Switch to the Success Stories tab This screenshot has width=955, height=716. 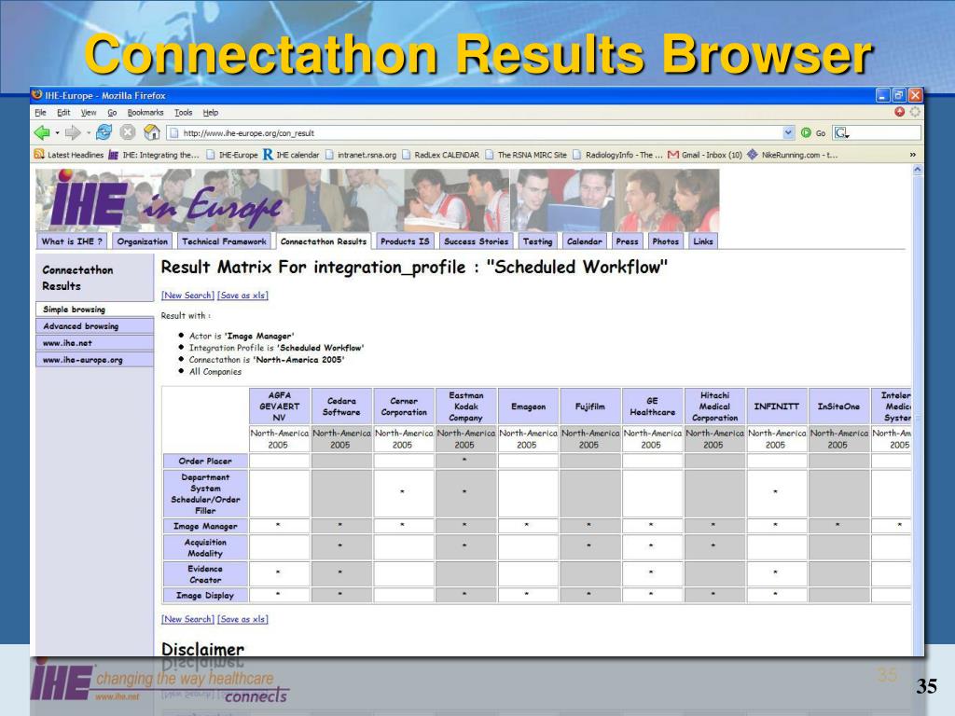tap(477, 241)
